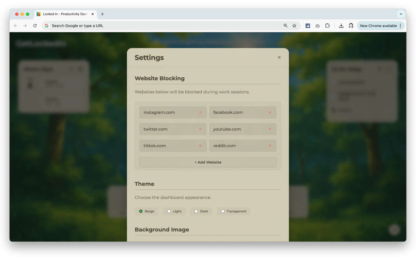Close the Settings dialog with the X

[x=279, y=58]
